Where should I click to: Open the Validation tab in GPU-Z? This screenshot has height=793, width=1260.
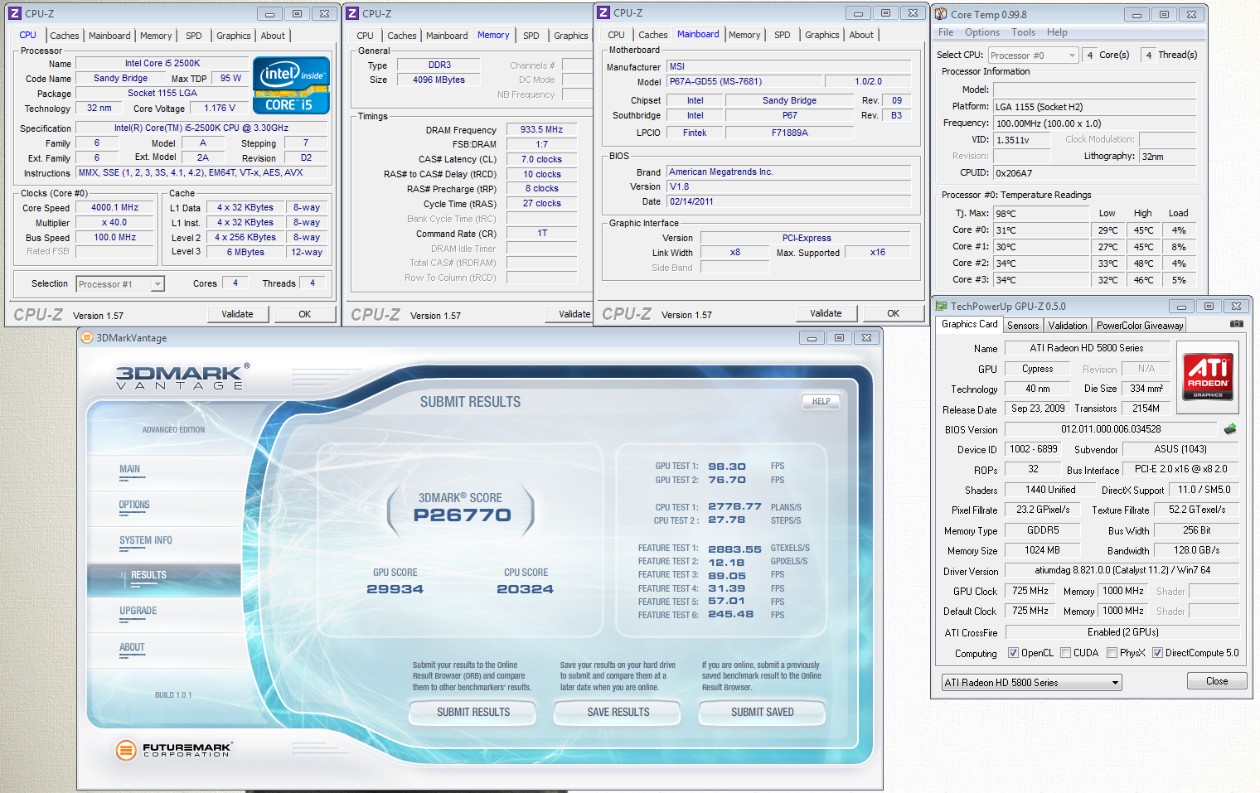pos(1068,326)
